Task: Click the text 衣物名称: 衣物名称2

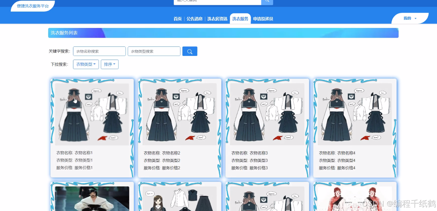Action: pos(162,153)
